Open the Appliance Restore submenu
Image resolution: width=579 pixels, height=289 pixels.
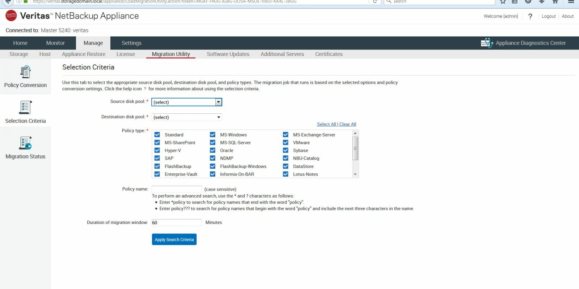pos(84,54)
